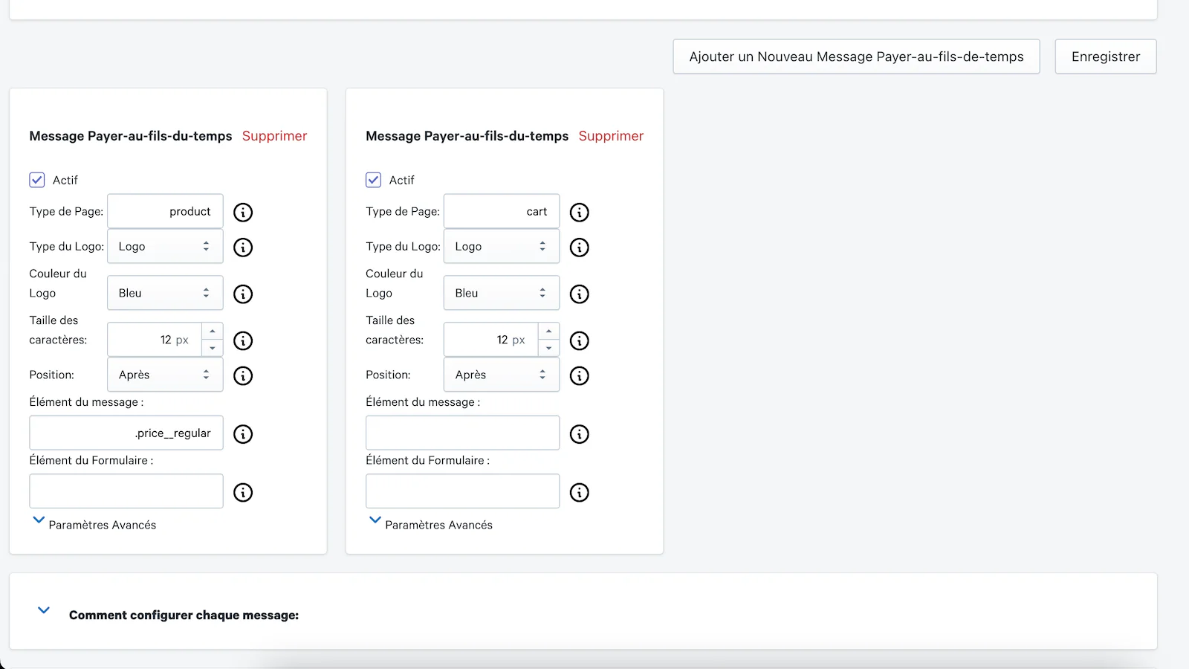
Task: Click the Enregistrer button
Action: coord(1106,56)
